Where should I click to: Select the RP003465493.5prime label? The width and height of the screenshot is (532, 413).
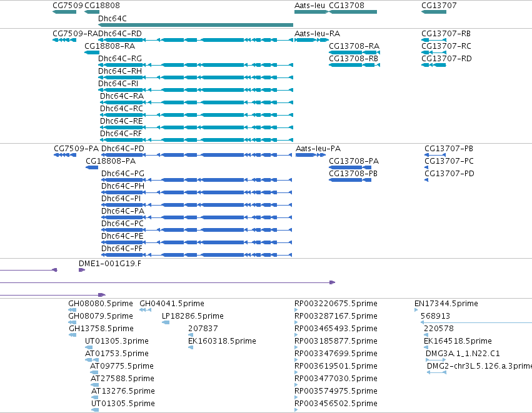(x=336, y=329)
